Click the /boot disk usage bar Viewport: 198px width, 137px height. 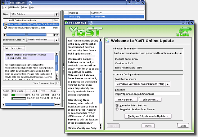19,95
